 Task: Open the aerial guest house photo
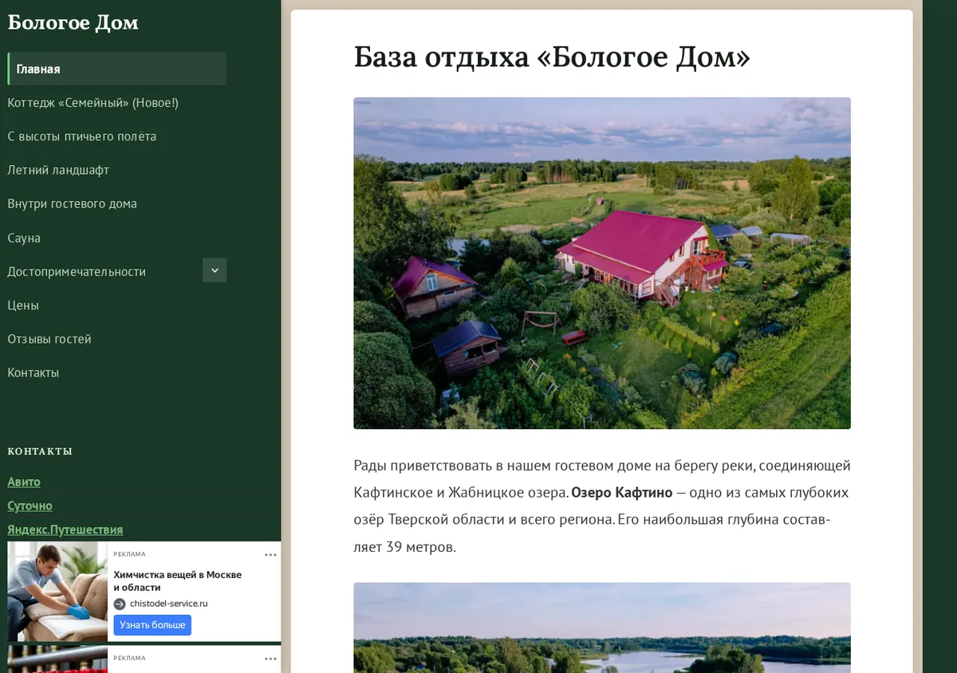(x=602, y=263)
